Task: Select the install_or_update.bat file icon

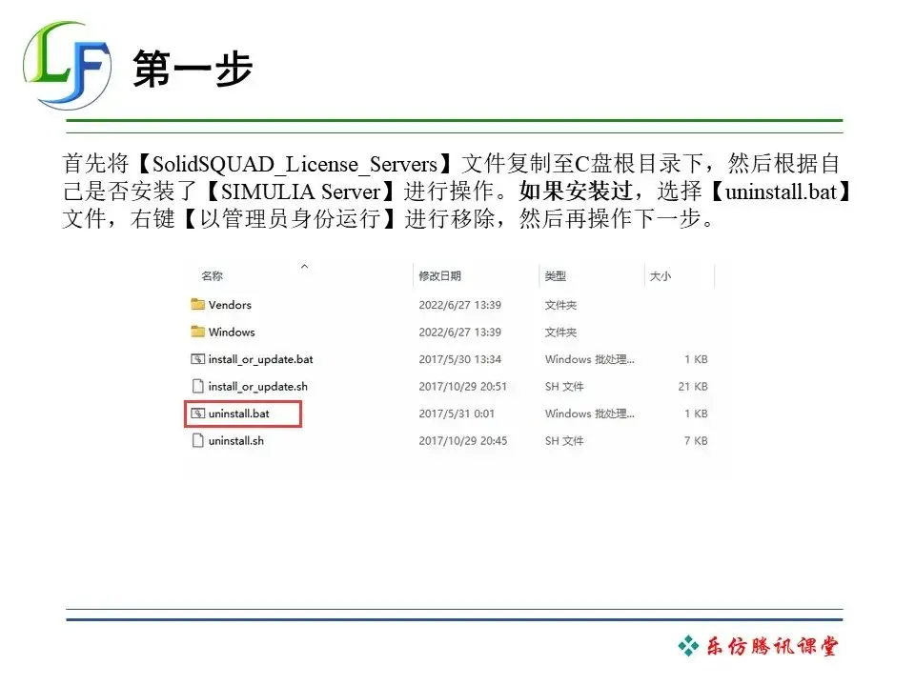Action: (198, 359)
